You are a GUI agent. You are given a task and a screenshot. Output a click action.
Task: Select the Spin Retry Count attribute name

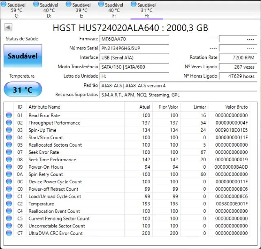tap(46, 174)
